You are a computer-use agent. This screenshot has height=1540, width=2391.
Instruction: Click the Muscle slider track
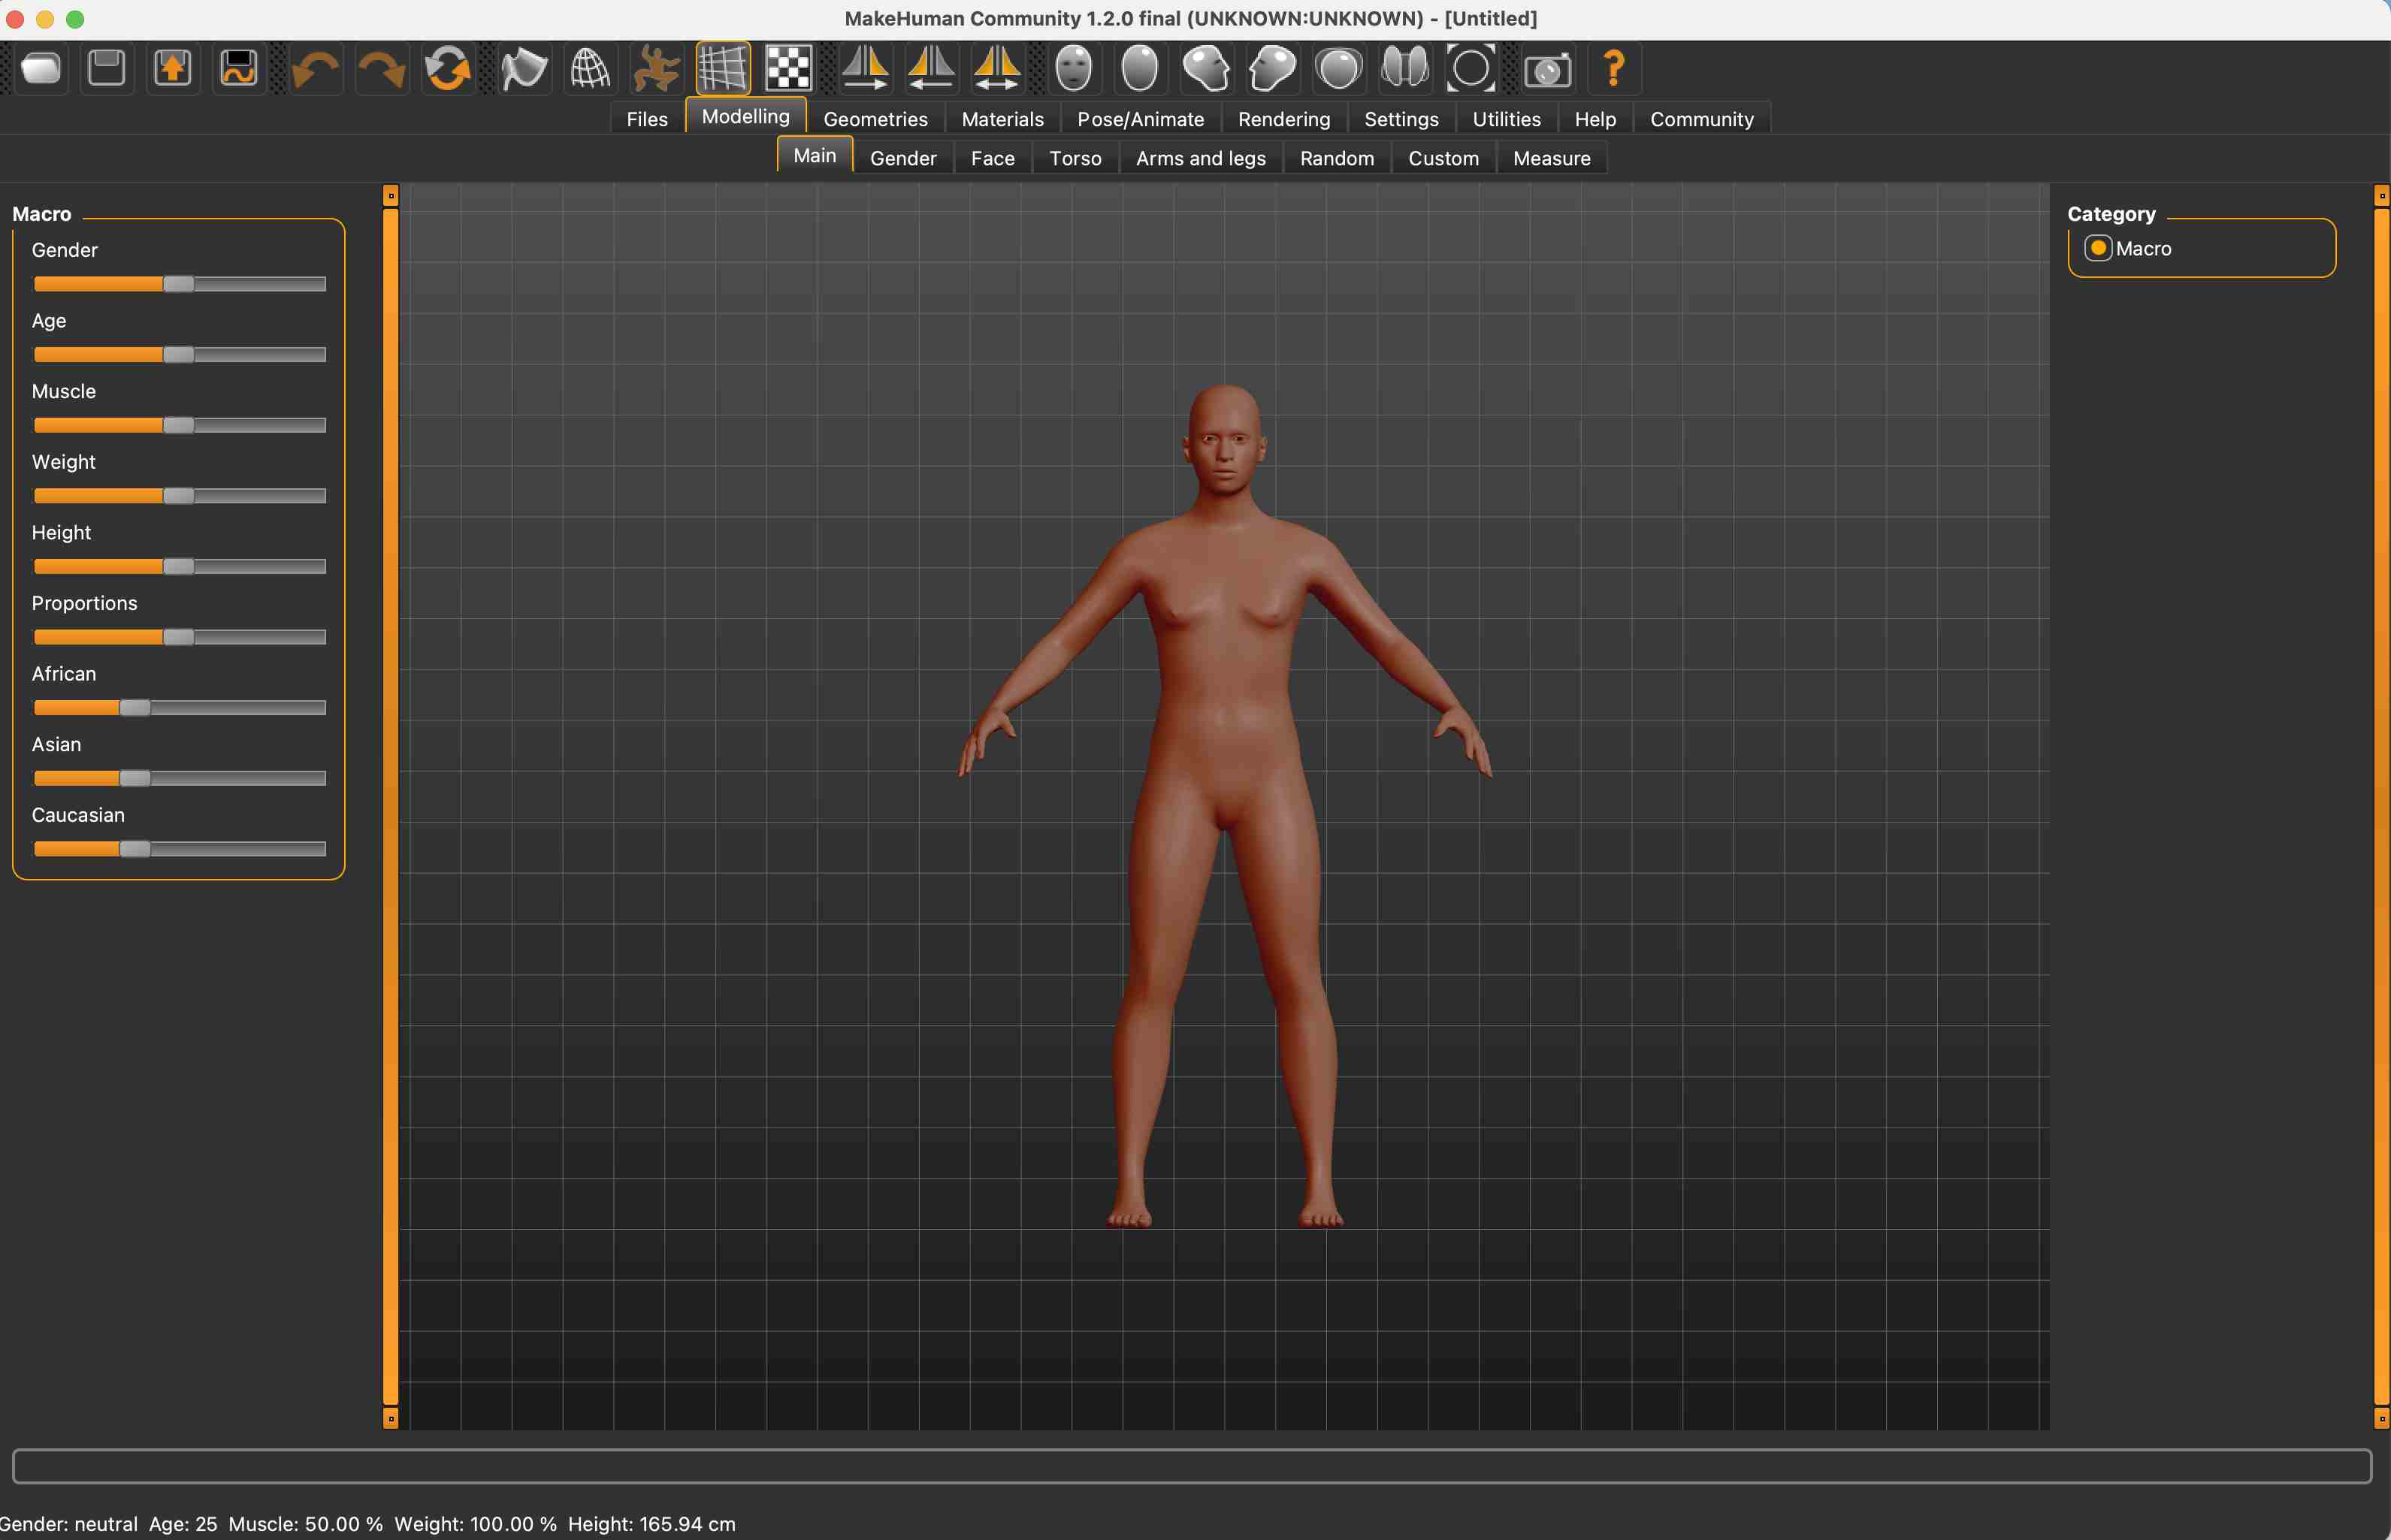tap(180, 425)
